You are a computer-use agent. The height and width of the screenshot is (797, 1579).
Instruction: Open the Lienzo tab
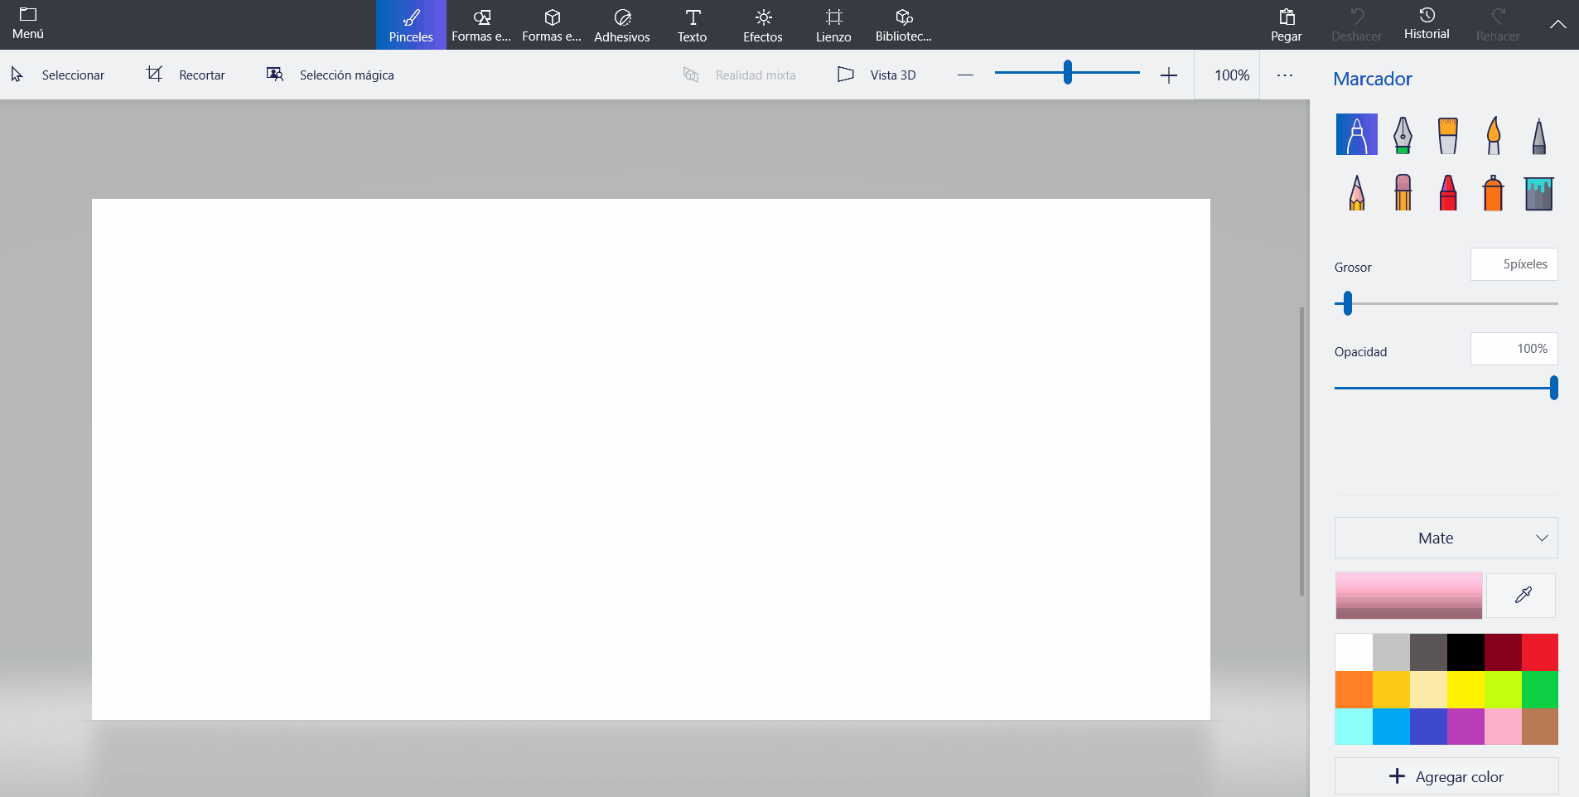click(833, 25)
